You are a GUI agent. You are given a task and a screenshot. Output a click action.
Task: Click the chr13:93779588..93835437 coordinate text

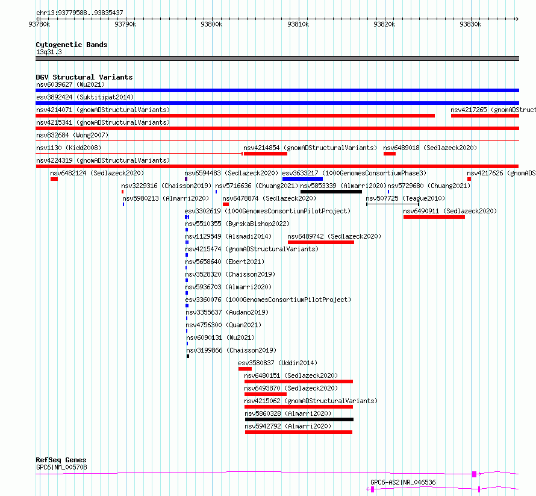79,13
